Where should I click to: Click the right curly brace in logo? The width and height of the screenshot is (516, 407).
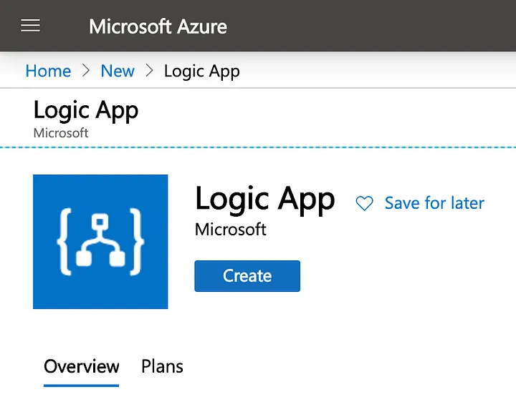pyautogui.click(x=135, y=242)
